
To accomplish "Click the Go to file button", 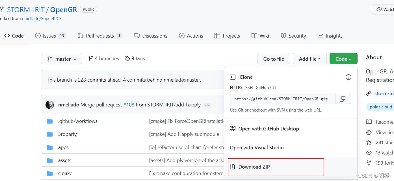I will (274, 59).
